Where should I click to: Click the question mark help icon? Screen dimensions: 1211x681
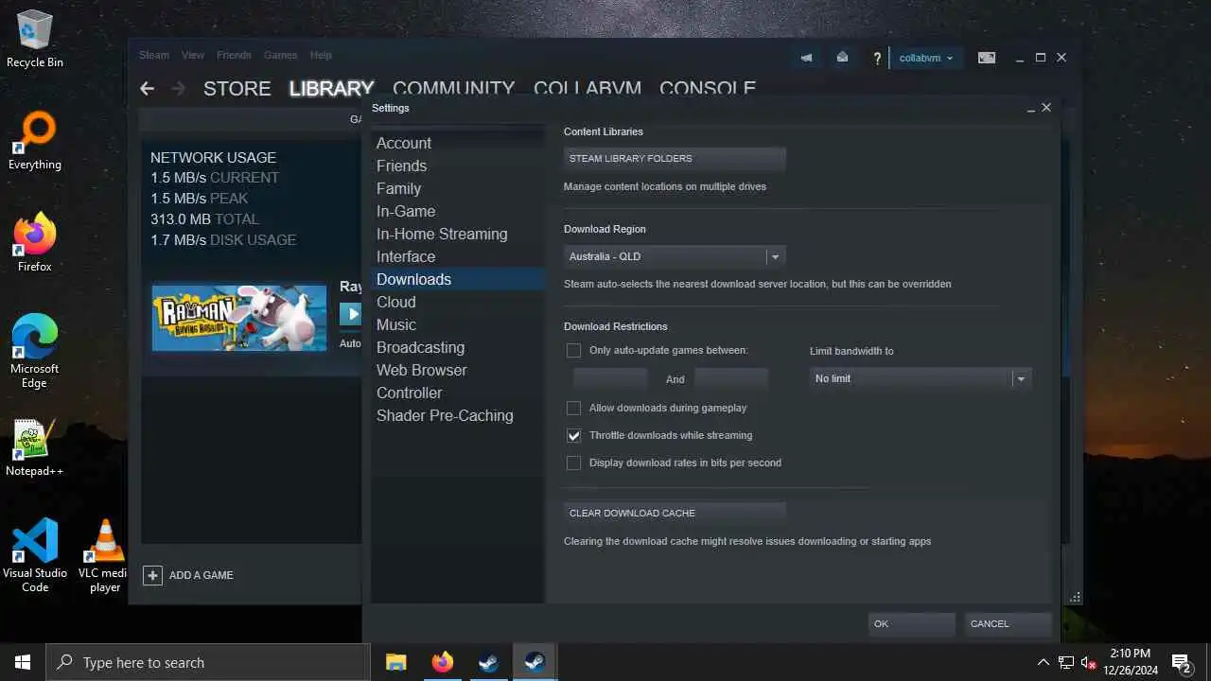(877, 59)
